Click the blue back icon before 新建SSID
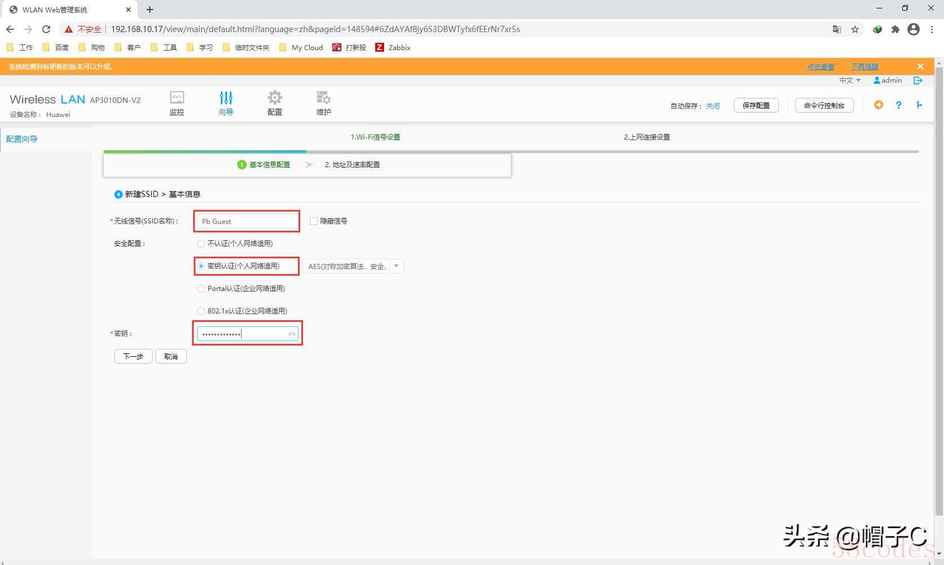The image size is (944, 565). tap(118, 194)
